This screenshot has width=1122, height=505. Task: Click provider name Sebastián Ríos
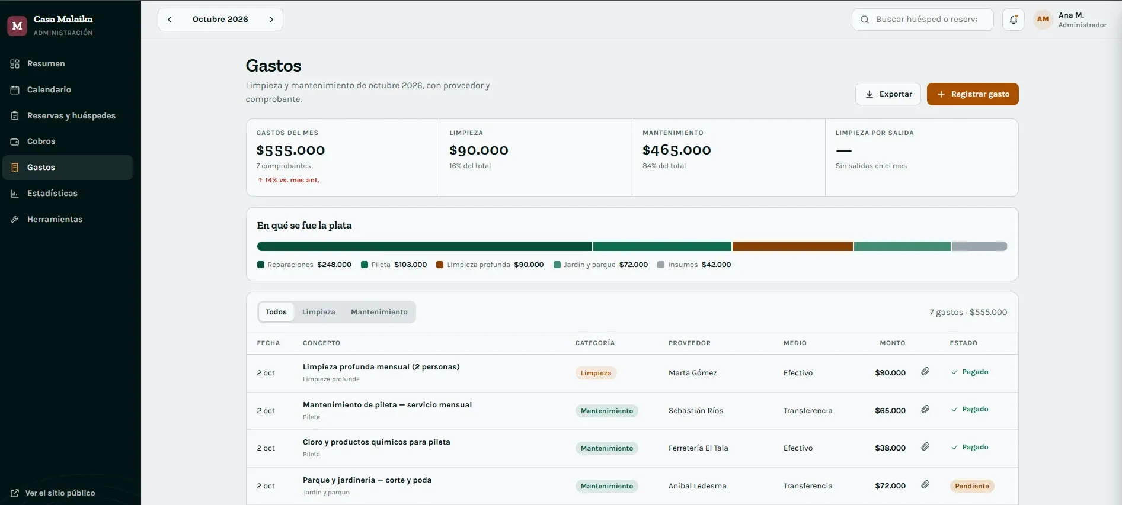click(x=696, y=411)
